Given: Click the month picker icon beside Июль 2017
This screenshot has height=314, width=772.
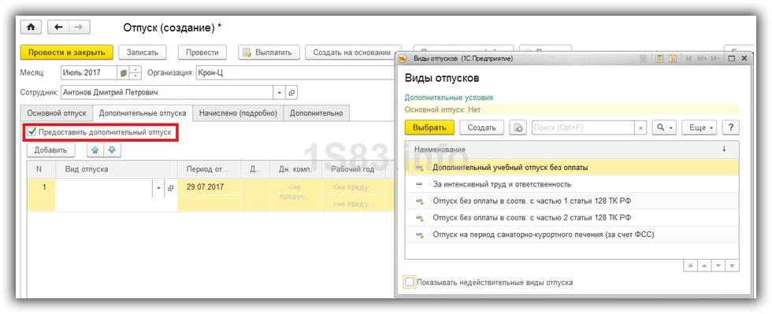Looking at the screenshot, I should [123, 73].
